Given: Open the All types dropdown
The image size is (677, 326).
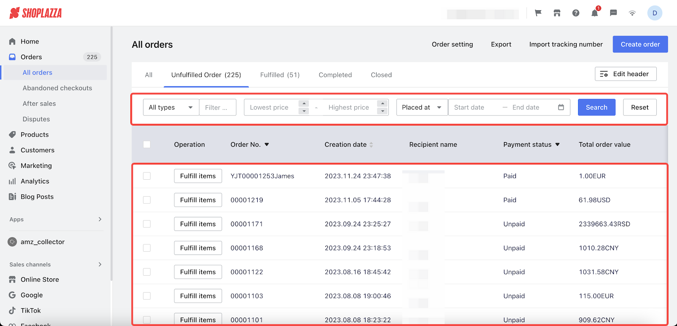Looking at the screenshot, I should [x=171, y=107].
